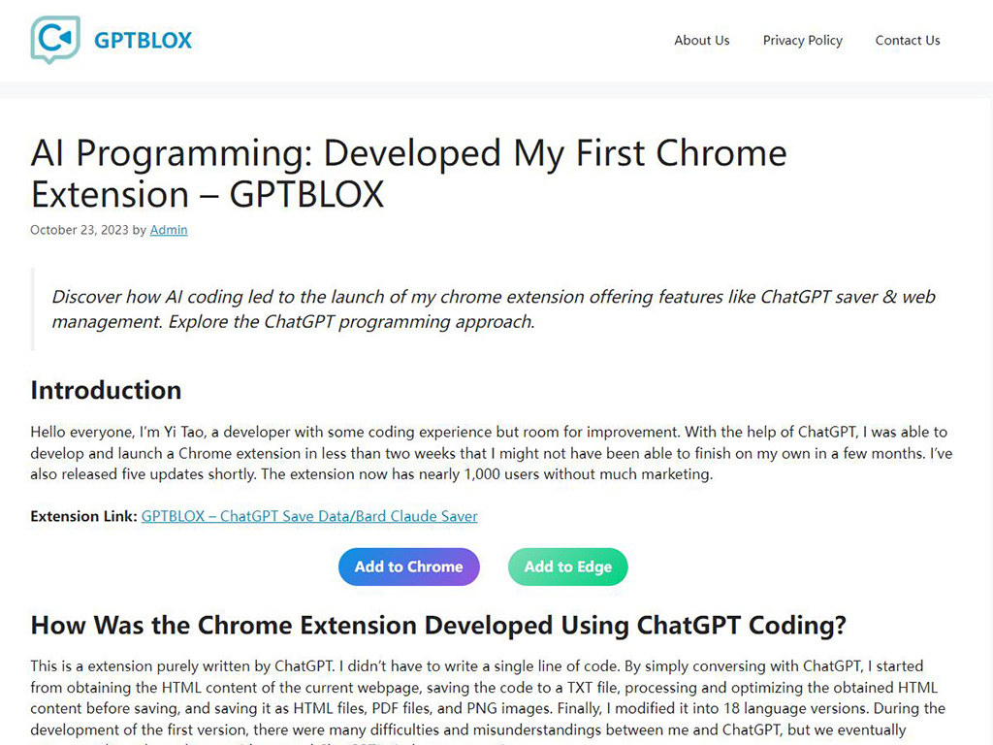This screenshot has width=993, height=745.
Task: Open GPTBLOX – ChatGPT Save Data/Bard Claude Saver link
Action: [x=309, y=516]
